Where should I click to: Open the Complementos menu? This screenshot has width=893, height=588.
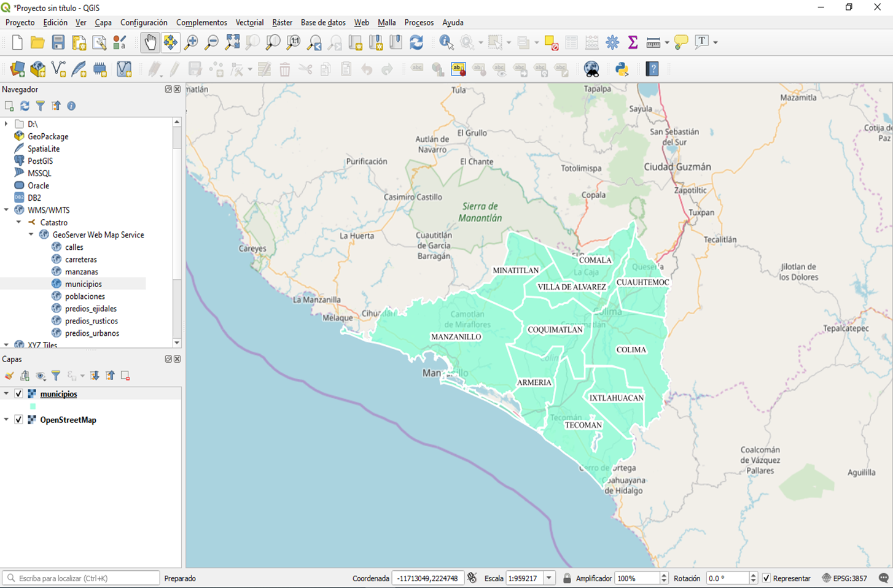point(201,23)
